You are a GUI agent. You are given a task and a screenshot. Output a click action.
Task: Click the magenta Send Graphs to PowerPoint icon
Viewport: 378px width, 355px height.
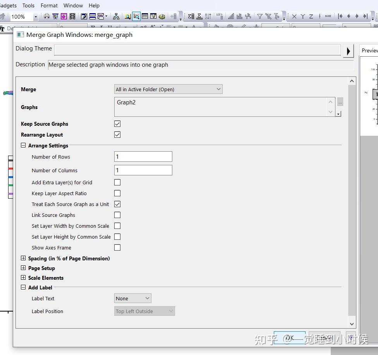point(64,16)
